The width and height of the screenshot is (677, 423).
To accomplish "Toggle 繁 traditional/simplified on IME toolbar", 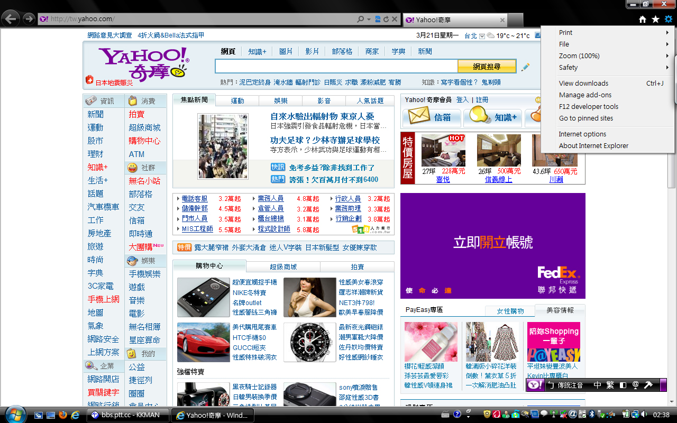I will point(610,385).
